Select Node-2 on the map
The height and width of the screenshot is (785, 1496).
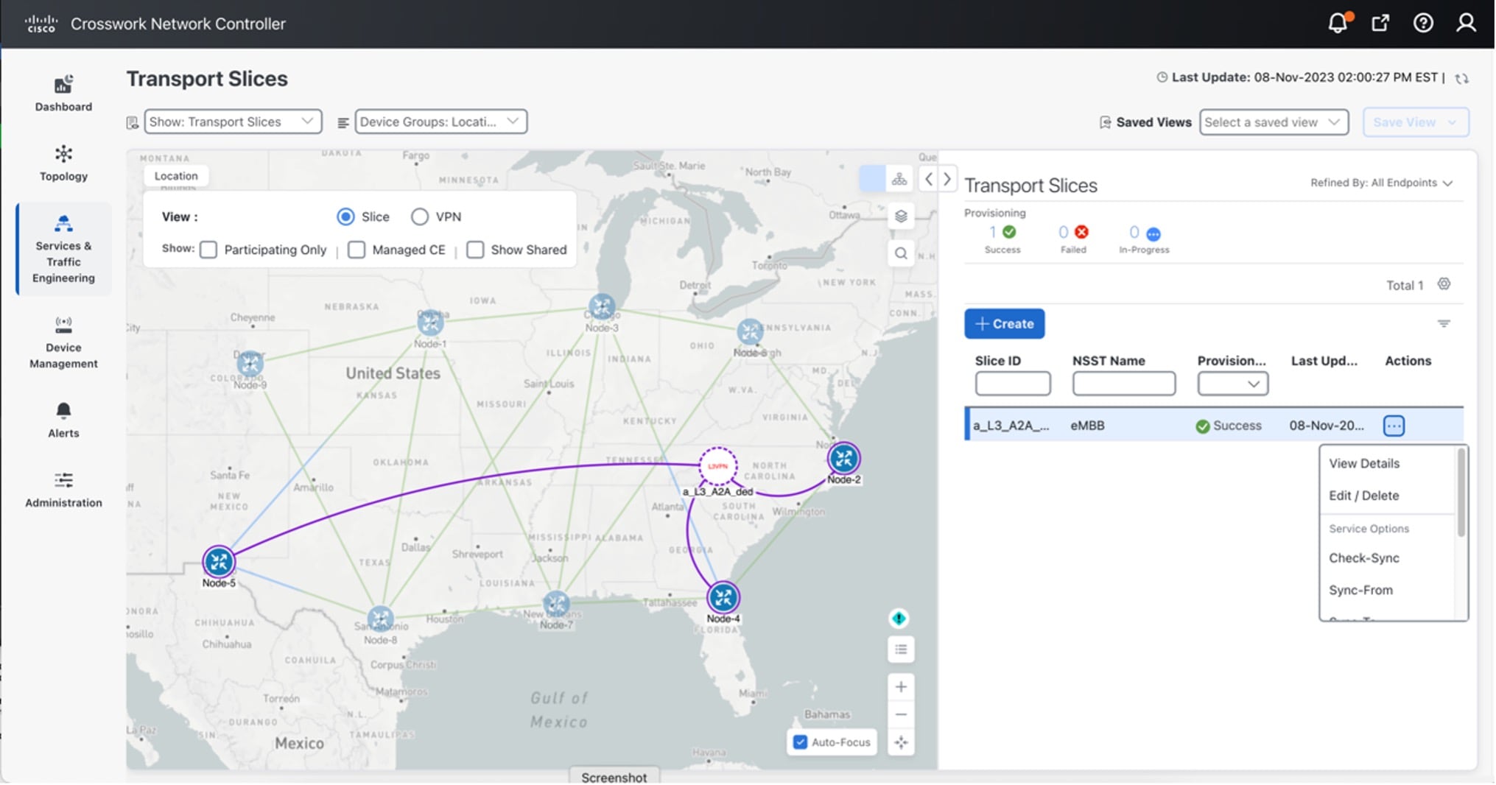tap(843, 458)
